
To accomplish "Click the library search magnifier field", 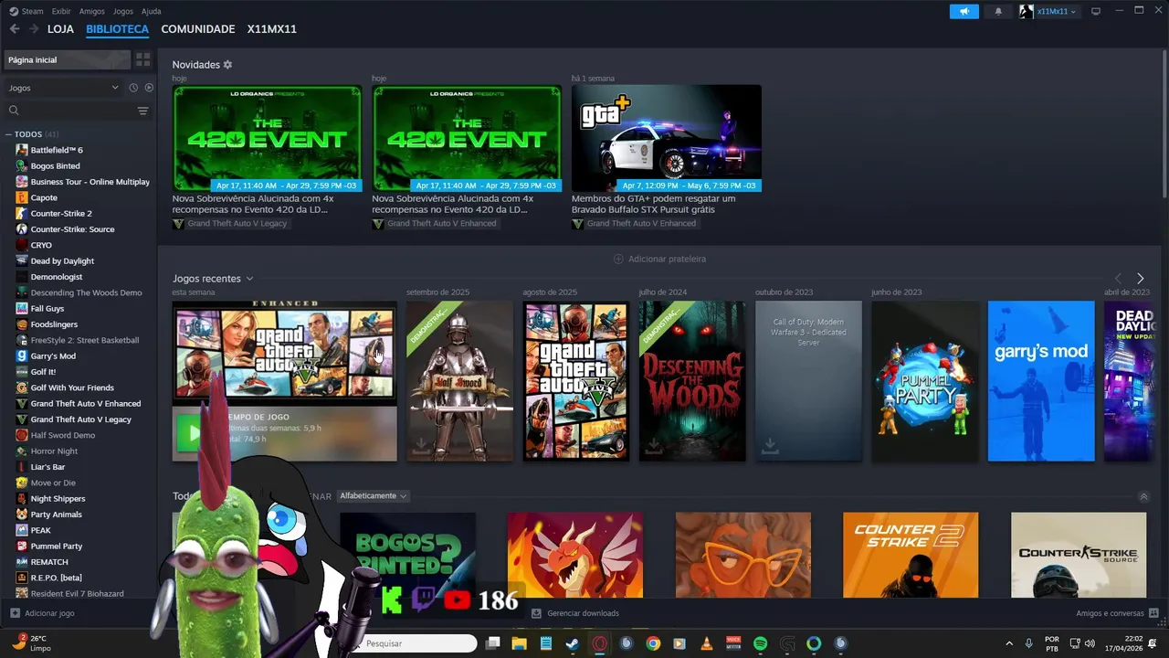I will [x=68, y=111].
